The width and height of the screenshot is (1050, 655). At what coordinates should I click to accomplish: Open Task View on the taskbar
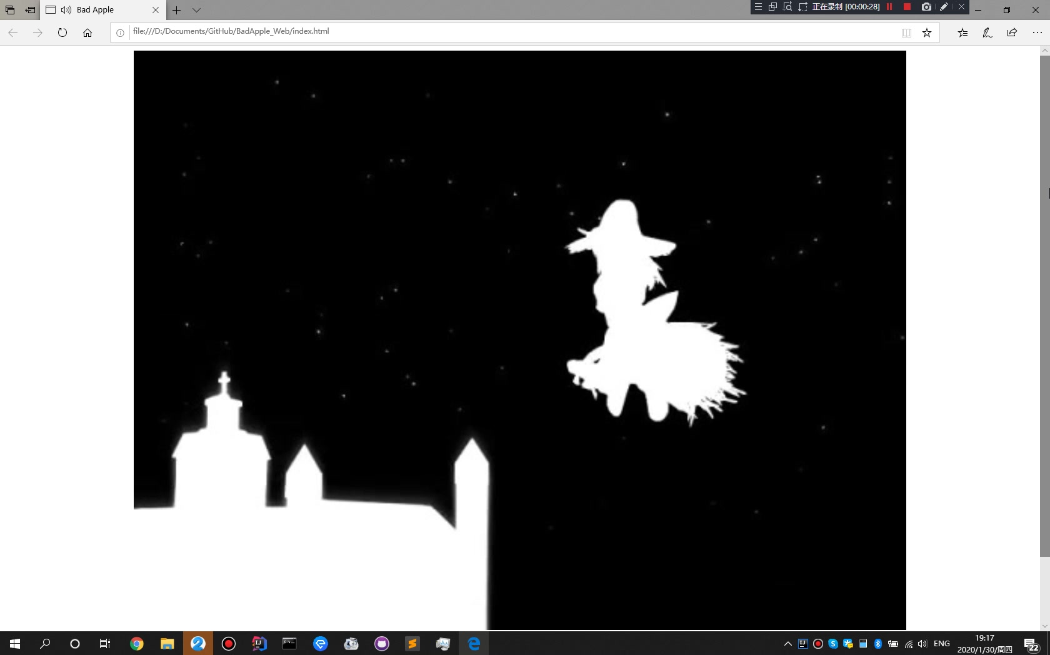pyautogui.click(x=105, y=643)
